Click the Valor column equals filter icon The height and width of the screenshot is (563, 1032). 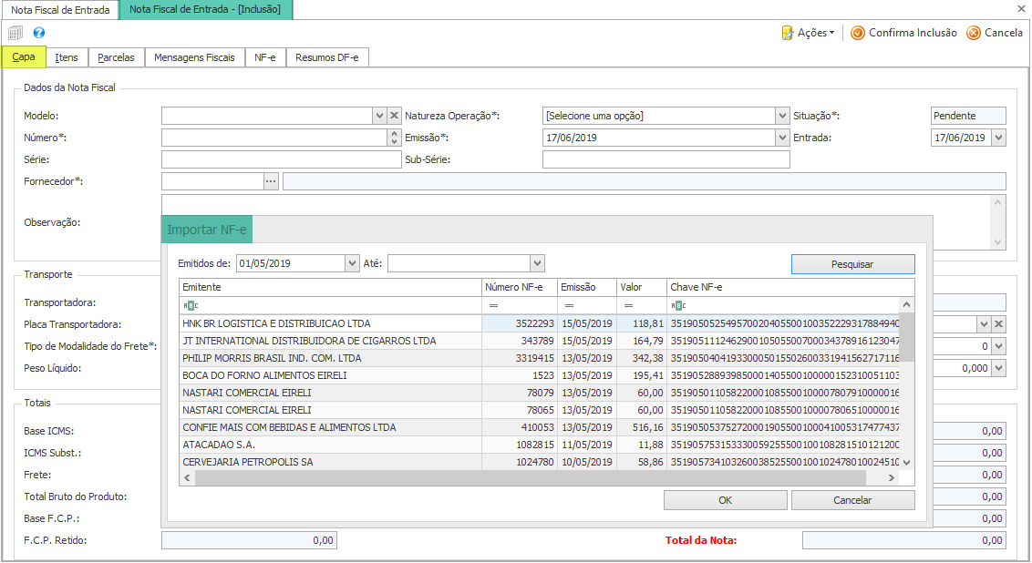click(x=628, y=305)
